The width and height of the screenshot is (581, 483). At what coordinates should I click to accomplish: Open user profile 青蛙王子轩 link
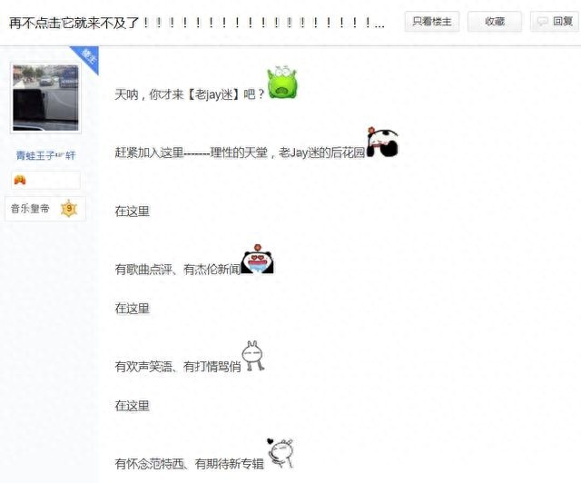click(45, 155)
